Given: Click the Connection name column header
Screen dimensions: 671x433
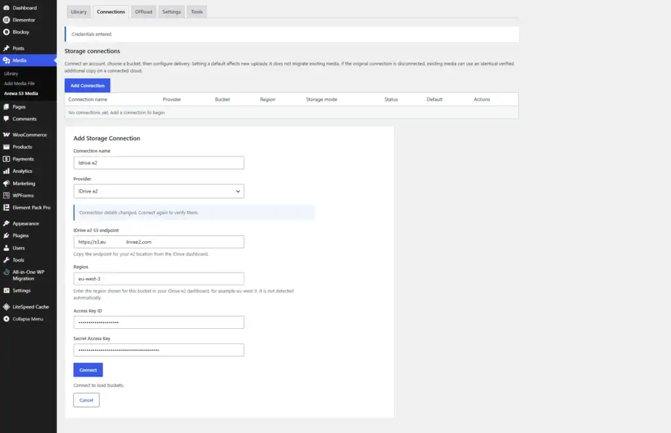Looking at the screenshot, I should [x=88, y=100].
